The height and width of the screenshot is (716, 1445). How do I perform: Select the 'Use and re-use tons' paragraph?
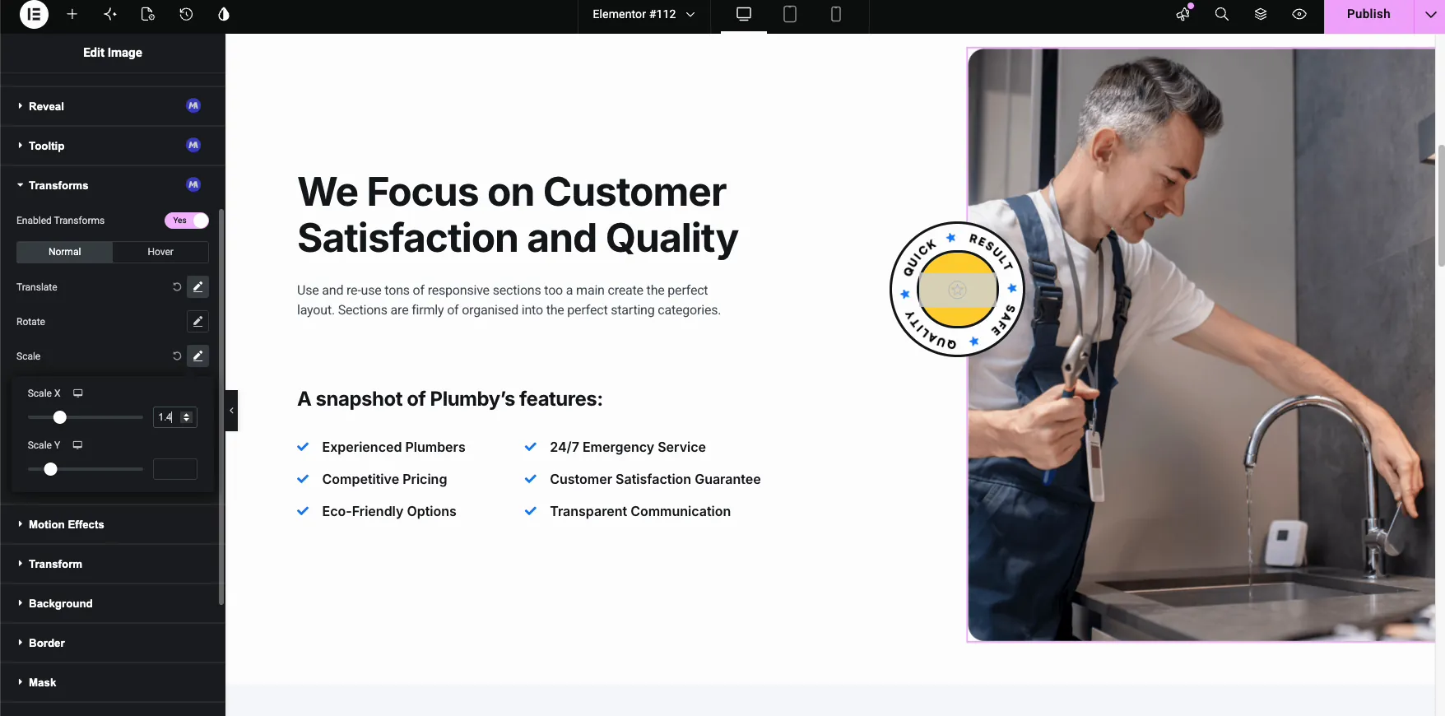tap(509, 300)
